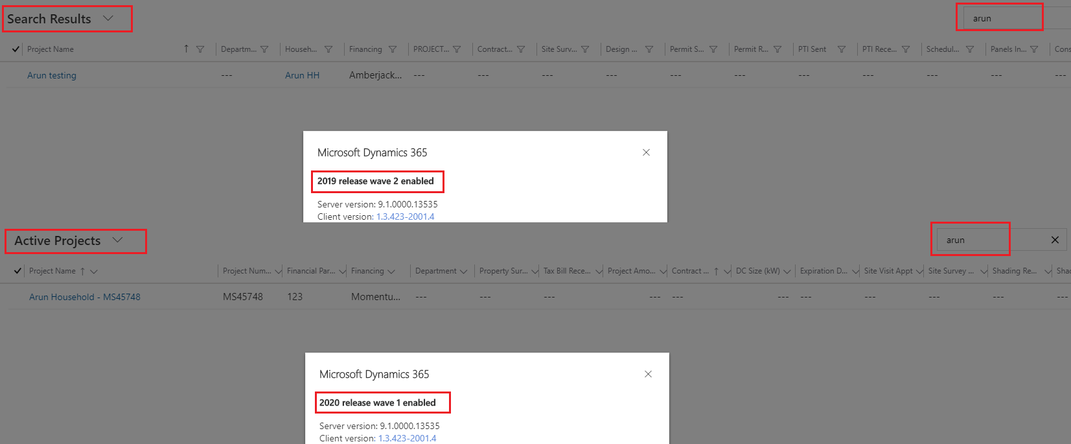Open the PTI Sent column filter icon

click(x=842, y=49)
